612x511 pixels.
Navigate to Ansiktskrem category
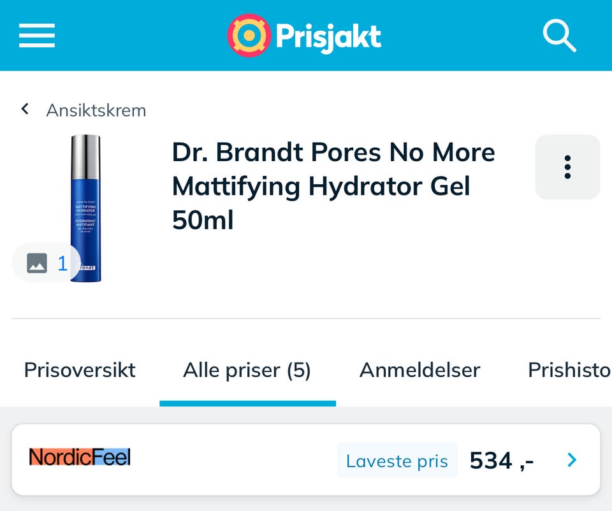(x=96, y=110)
